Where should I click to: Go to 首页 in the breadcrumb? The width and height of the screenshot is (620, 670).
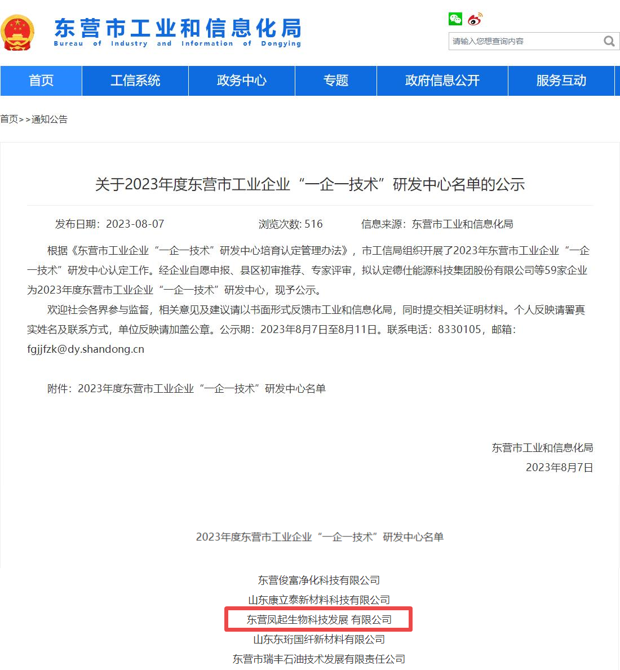coord(9,119)
